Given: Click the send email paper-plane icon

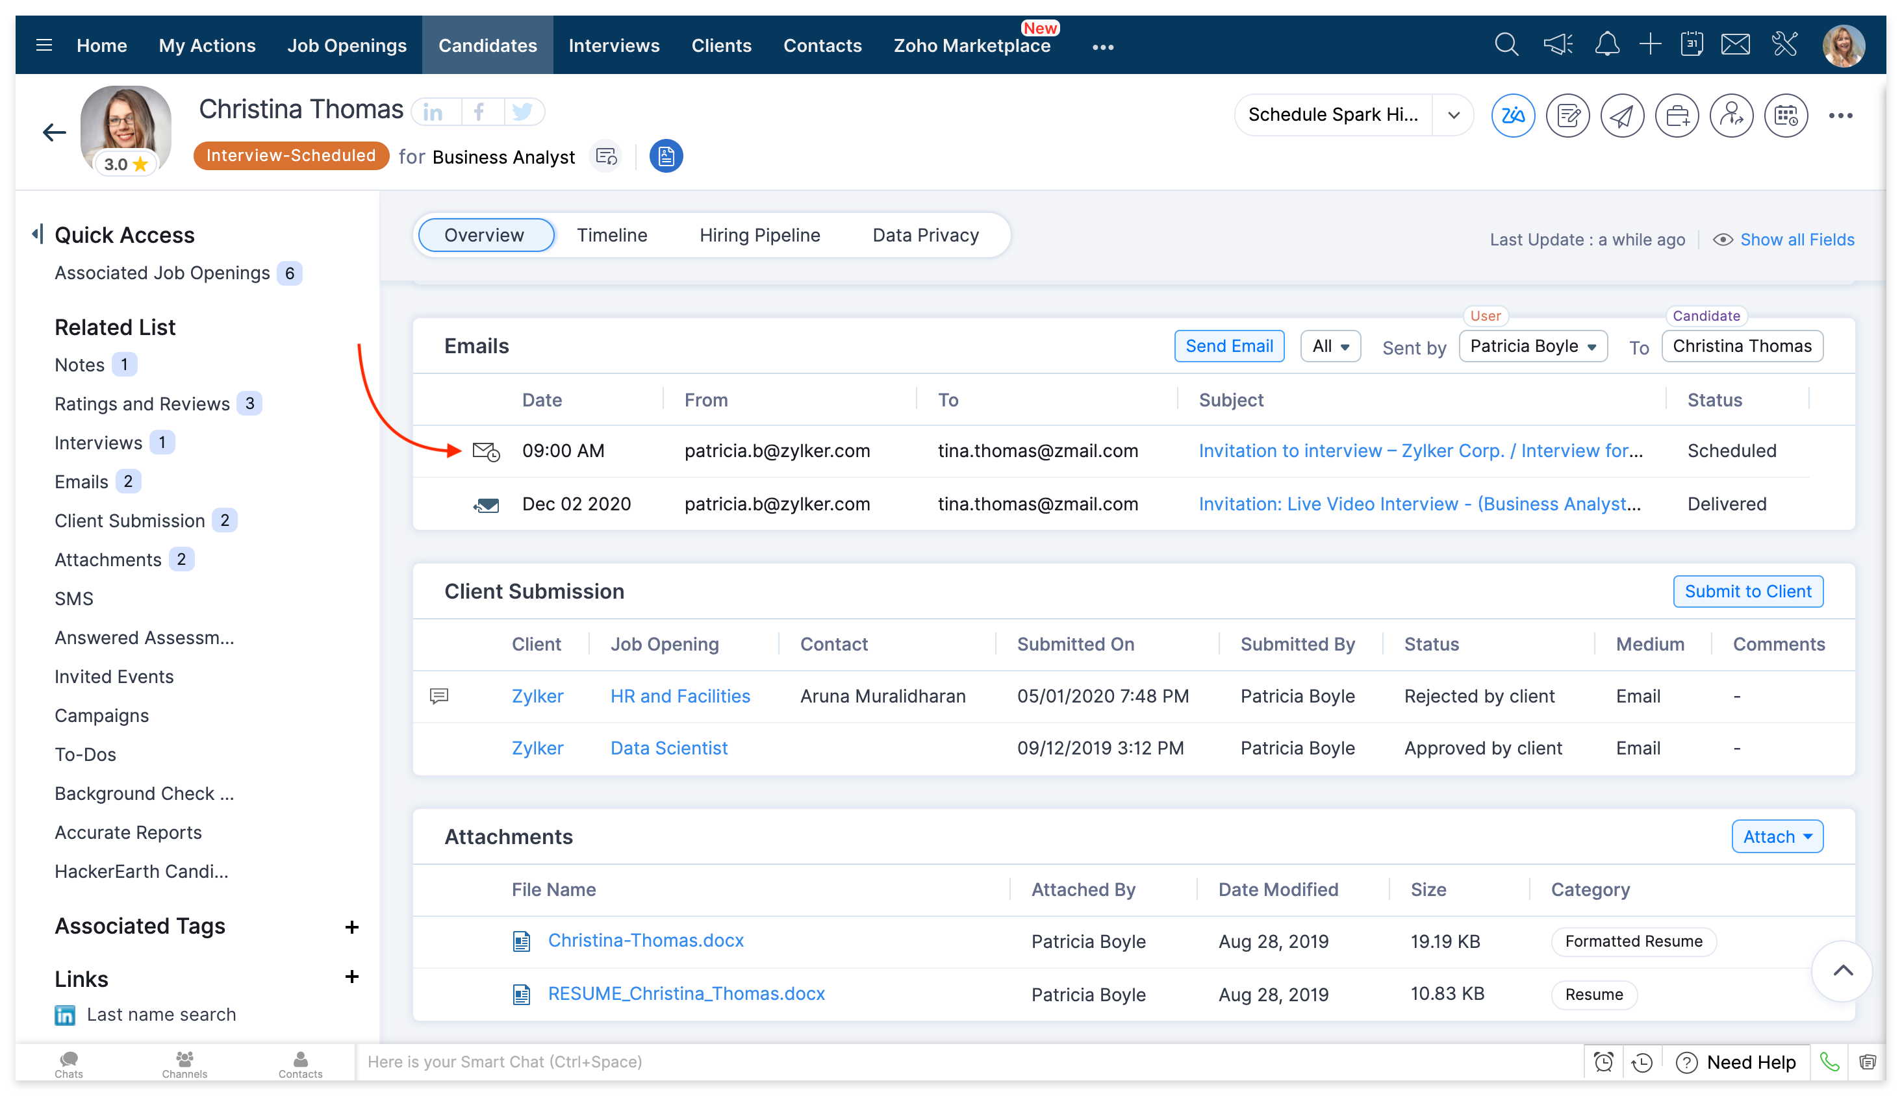Looking at the screenshot, I should pos(1622,116).
